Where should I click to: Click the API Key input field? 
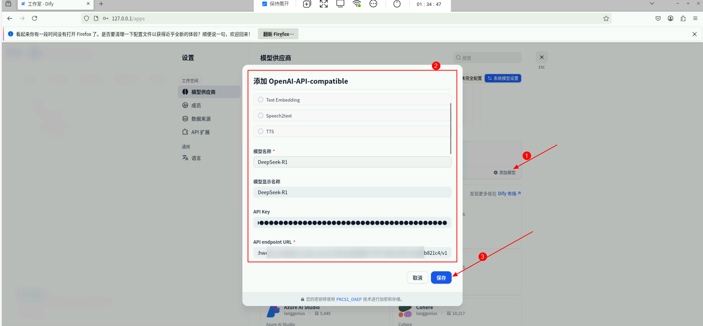[352, 222]
